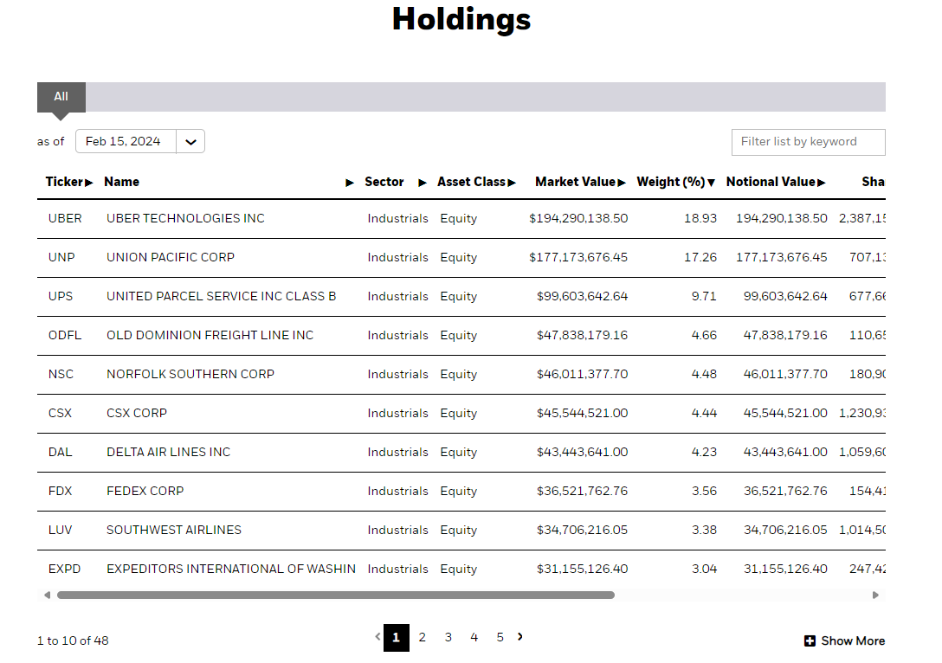Click the NSC ticker cell
The width and height of the screenshot is (942, 663).
61,374
